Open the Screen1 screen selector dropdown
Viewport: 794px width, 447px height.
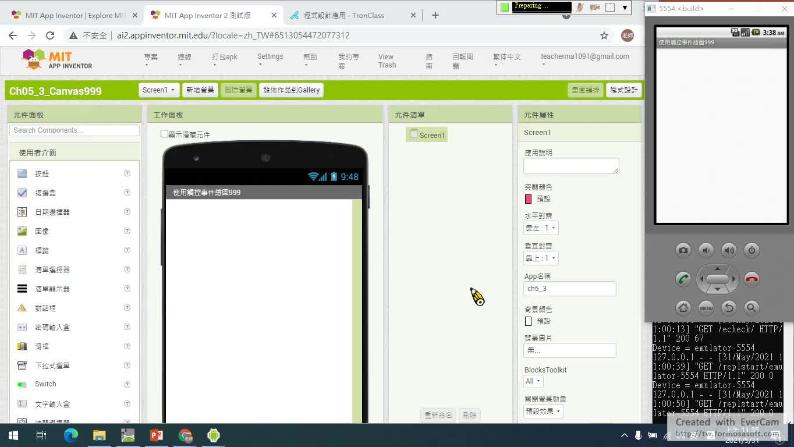coord(158,90)
